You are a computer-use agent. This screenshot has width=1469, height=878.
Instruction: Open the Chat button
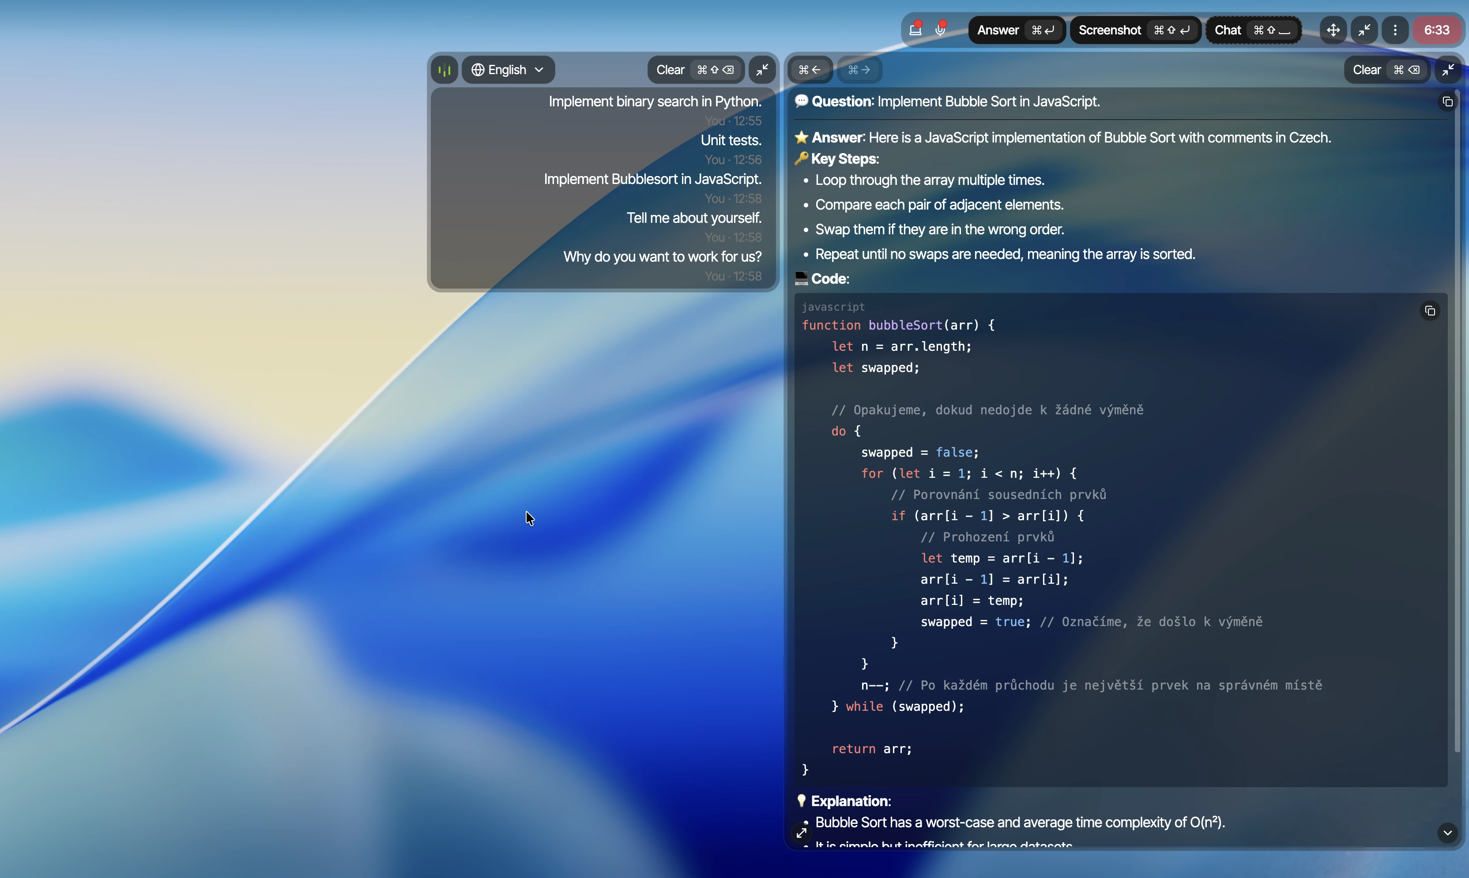[x=1253, y=30]
